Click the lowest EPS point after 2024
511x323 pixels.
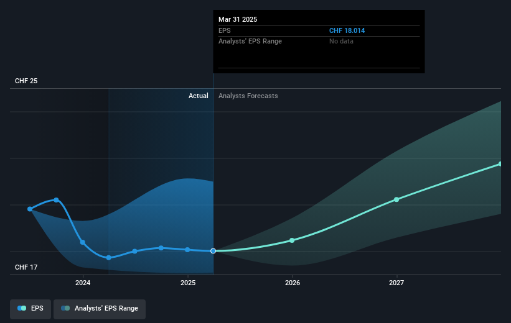tap(109, 258)
